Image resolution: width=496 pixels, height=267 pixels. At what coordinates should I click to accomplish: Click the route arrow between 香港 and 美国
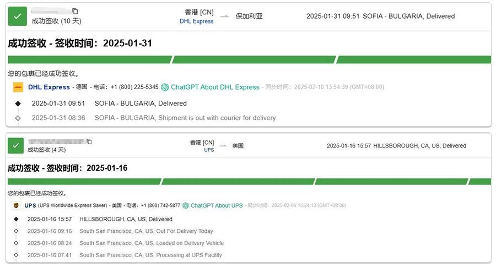tap(223, 146)
